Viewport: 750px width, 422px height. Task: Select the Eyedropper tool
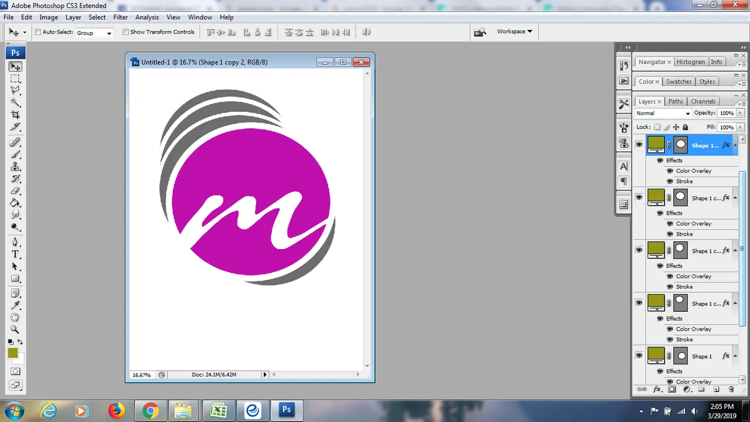15,305
